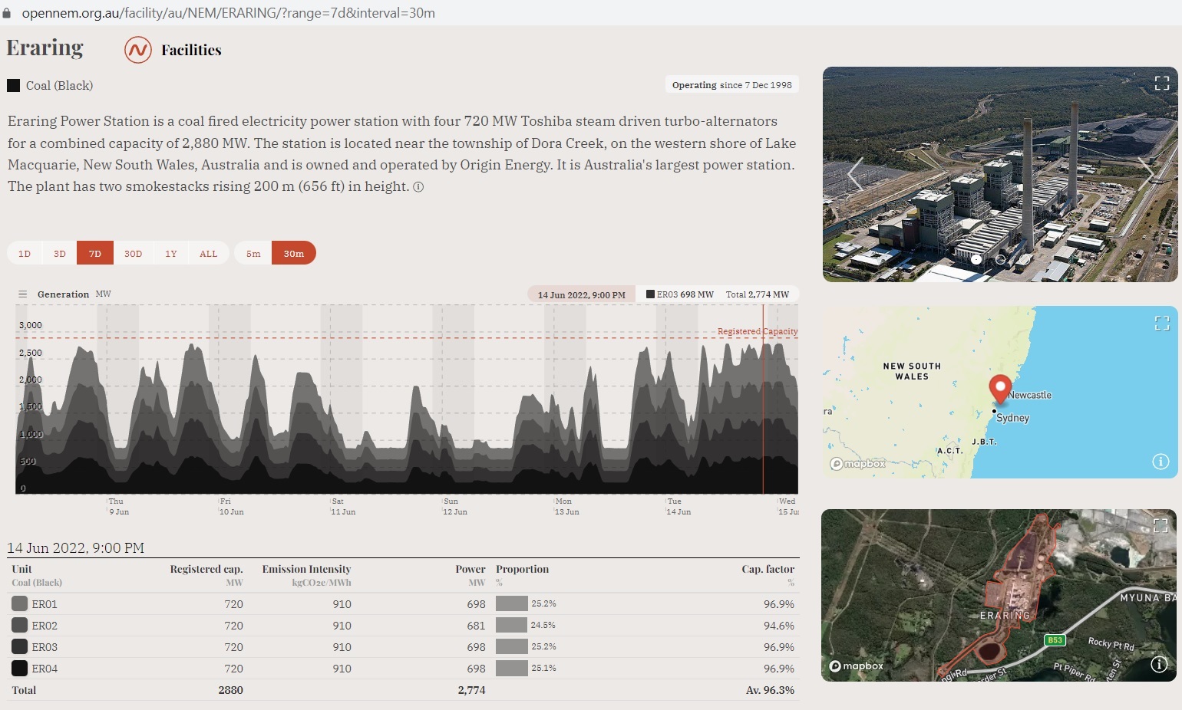The image size is (1182, 710).
Task: Click the Newcastle label on map
Action: [1029, 395]
